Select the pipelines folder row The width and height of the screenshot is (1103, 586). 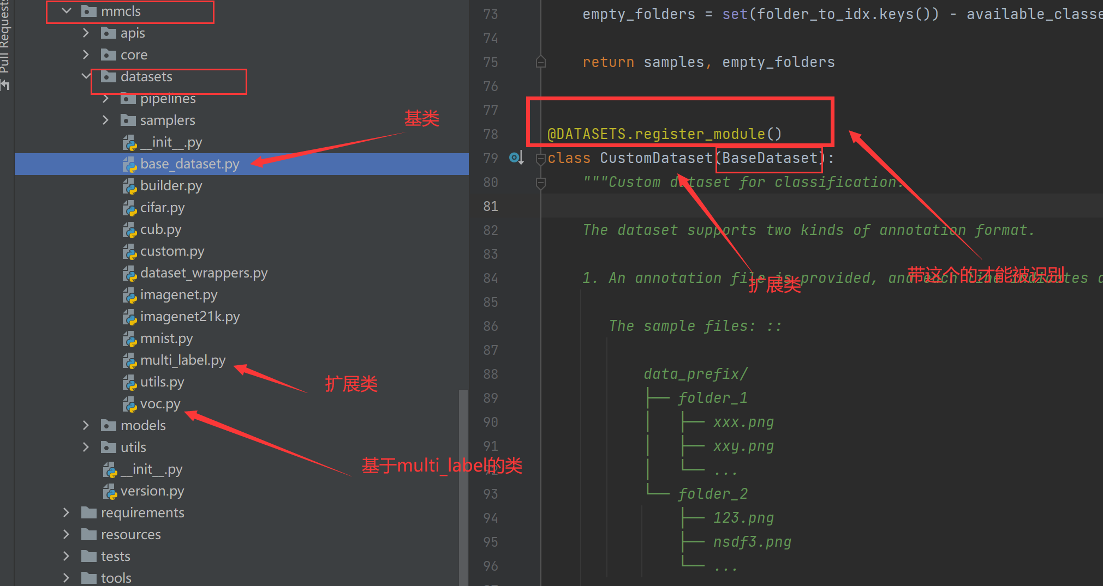click(242, 99)
